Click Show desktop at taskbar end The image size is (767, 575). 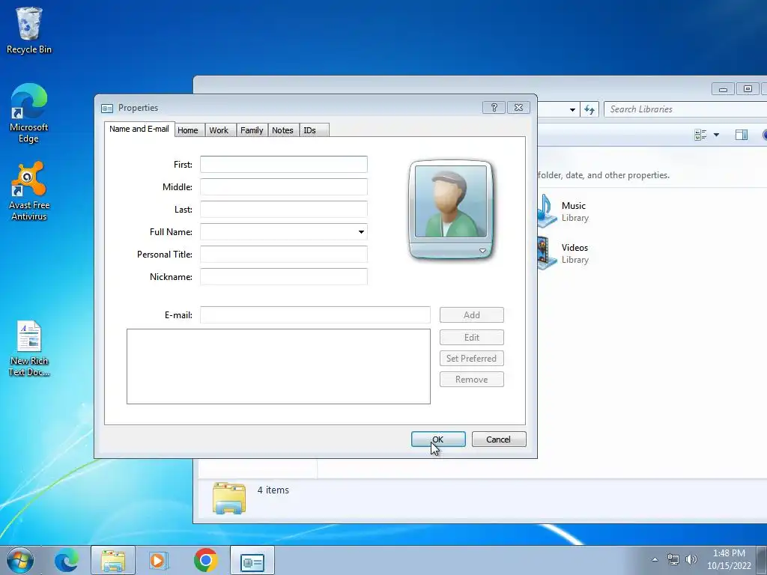(762, 560)
